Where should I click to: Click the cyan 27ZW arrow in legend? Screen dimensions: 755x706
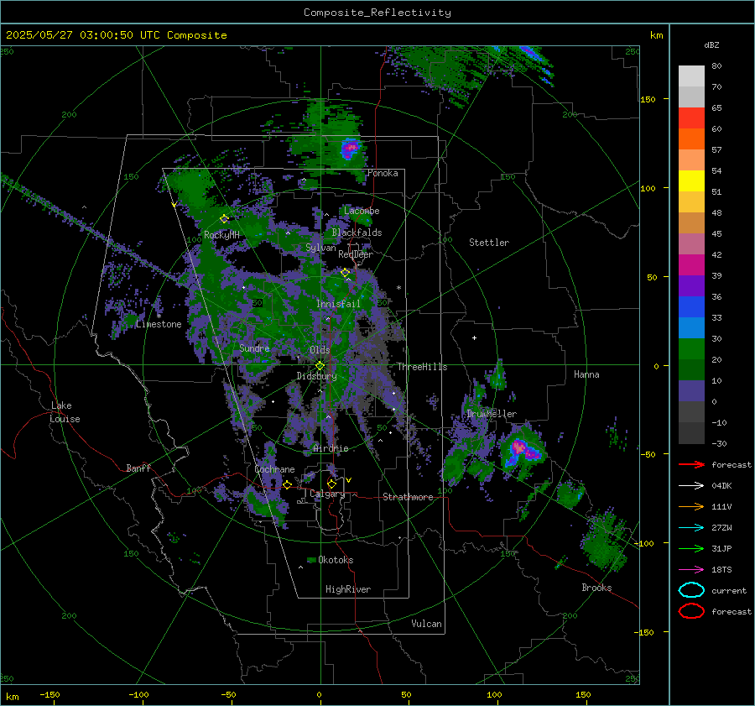coord(691,528)
